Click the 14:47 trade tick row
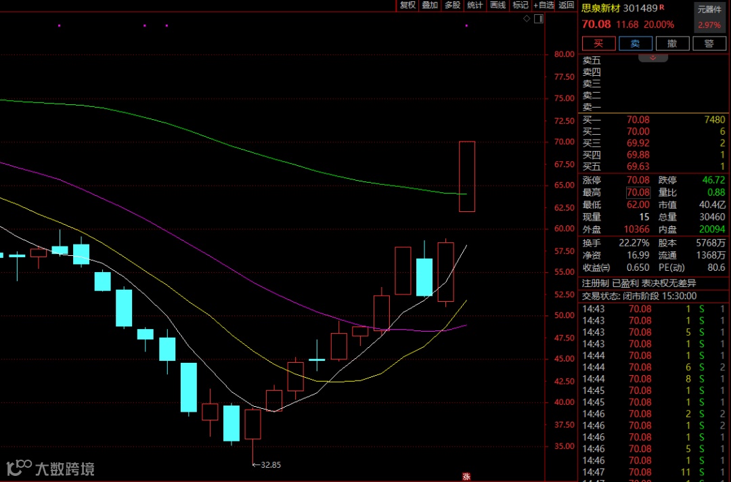Screen dimensions: 731x482 point(654,473)
